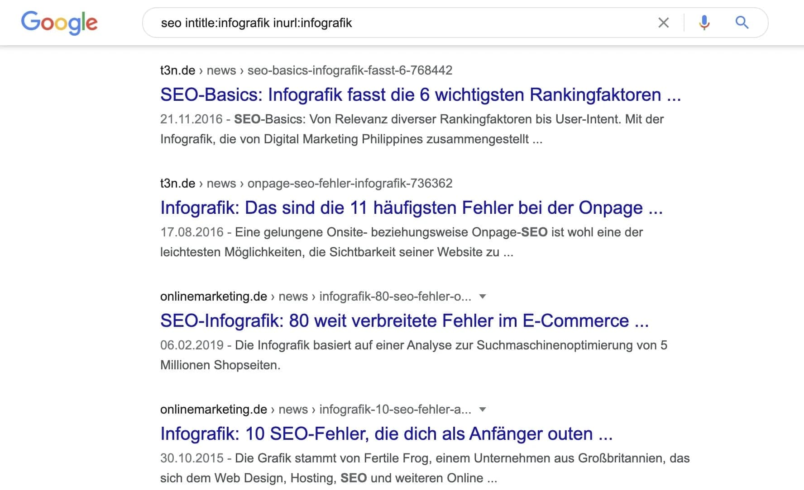Open the Onpage Fehler Infografik result
The height and width of the screenshot is (490, 804).
[x=411, y=208]
